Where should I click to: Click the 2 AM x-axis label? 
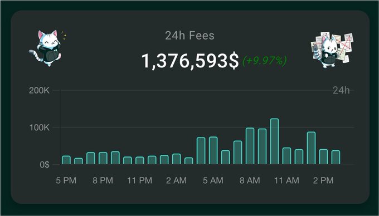177,180
